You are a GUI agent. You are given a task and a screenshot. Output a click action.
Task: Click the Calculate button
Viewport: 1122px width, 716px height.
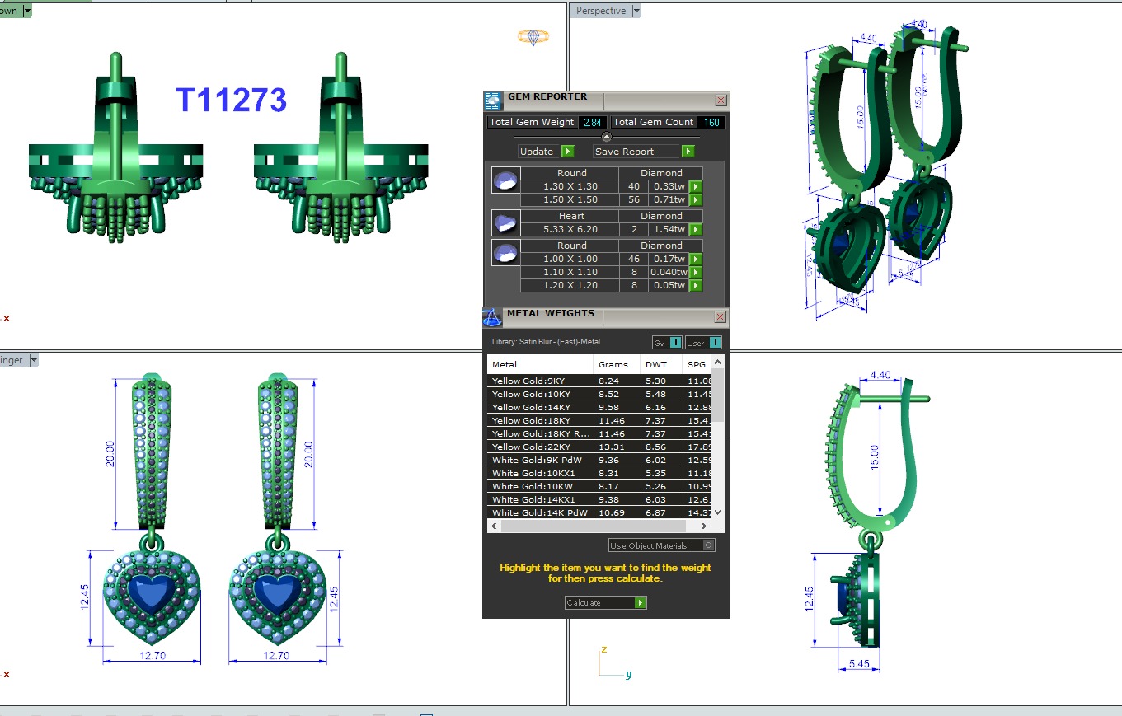tap(605, 603)
